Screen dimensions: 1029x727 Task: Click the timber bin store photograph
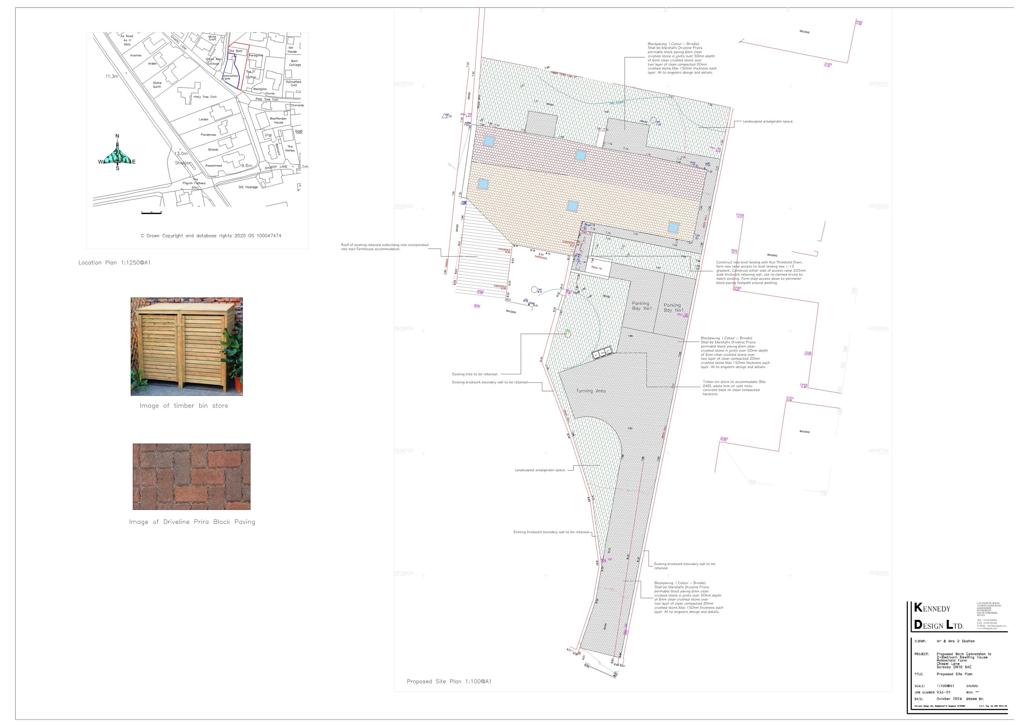click(x=187, y=347)
